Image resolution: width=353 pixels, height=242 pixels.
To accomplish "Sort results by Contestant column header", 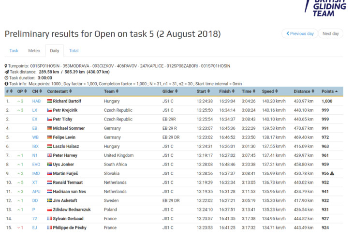I will click(58, 91).
